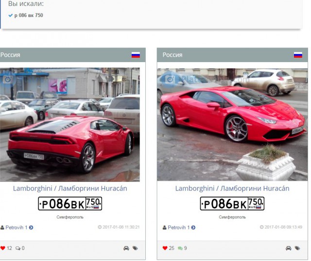Image resolution: width=311 pixels, height=261 pixels.
Task: Click Russian flag icon in left card header
Action: coord(136,55)
